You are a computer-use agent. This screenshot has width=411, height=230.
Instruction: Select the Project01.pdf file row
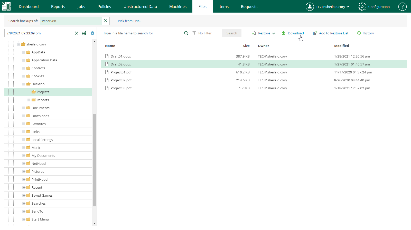[x=121, y=72]
